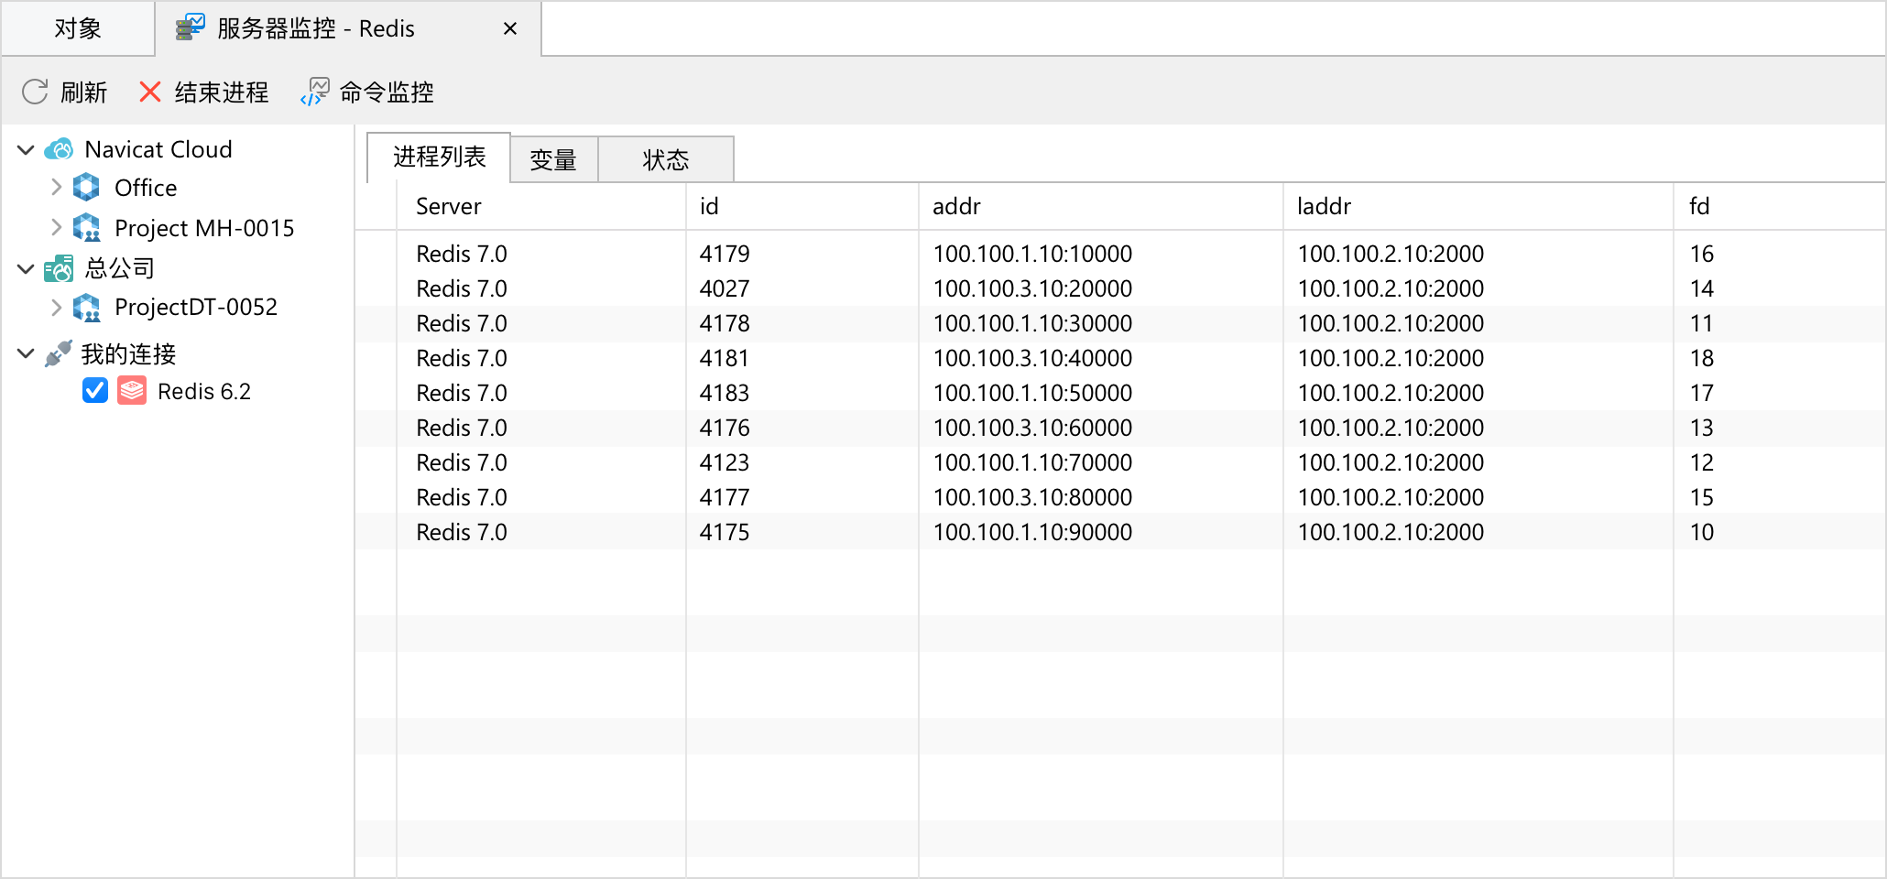The width and height of the screenshot is (1887, 879).
Task: Select the Redis 6.2 connection label
Action: (204, 391)
